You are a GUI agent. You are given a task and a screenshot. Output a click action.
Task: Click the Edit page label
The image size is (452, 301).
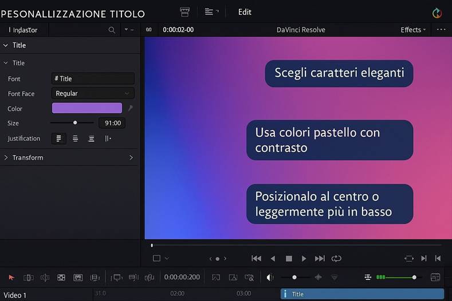click(x=245, y=12)
